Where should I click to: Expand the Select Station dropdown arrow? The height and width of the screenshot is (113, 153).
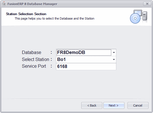(x=114, y=60)
